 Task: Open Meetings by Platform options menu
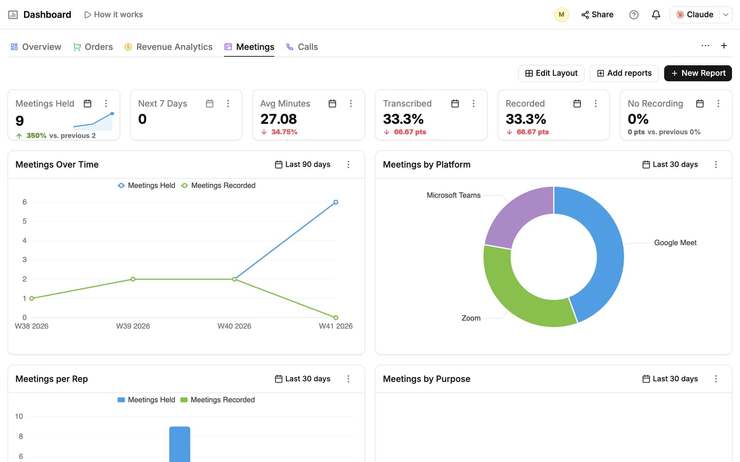[716, 164]
